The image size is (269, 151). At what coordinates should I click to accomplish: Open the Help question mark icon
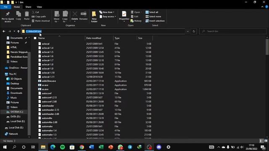(266, 7)
